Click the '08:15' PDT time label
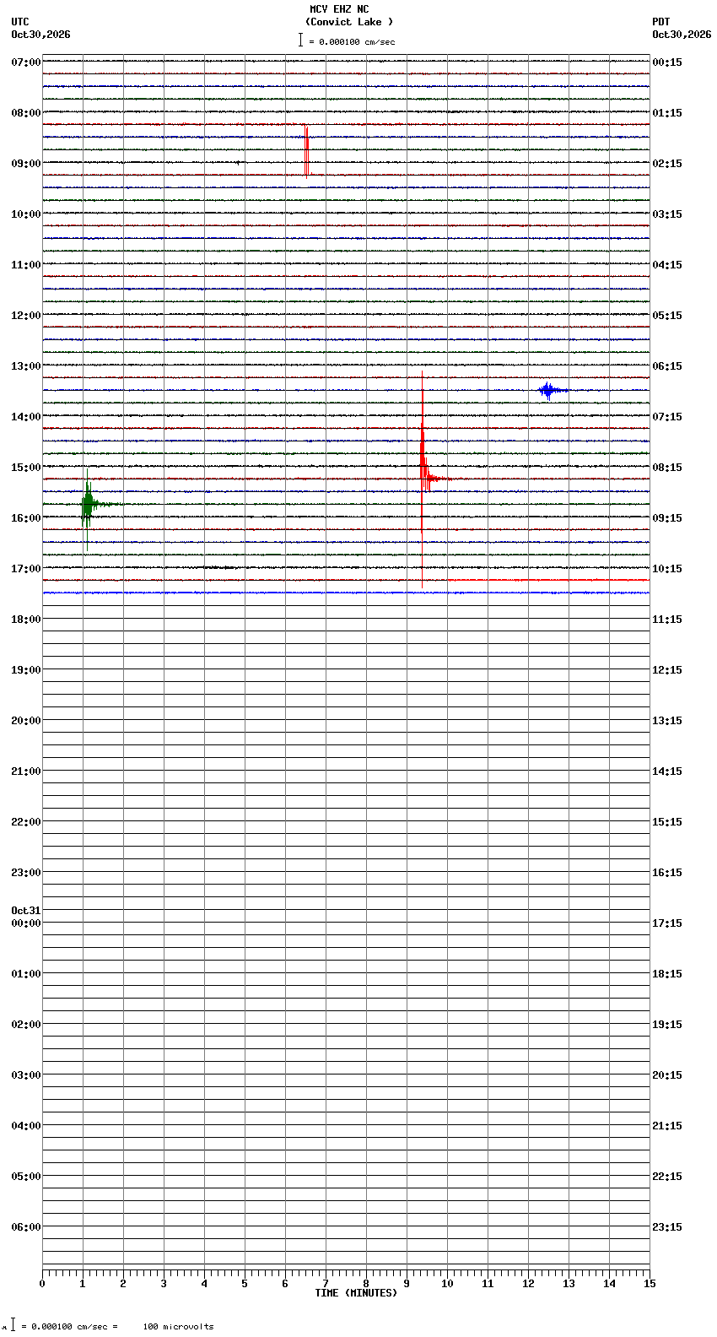Image resolution: width=717 pixels, height=1337 pixels. click(667, 468)
